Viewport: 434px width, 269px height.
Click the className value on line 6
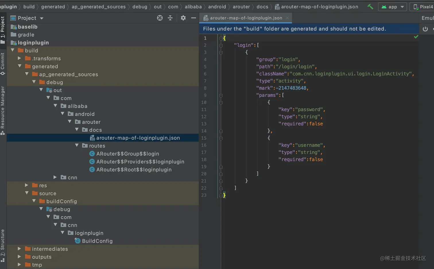(x=350, y=74)
